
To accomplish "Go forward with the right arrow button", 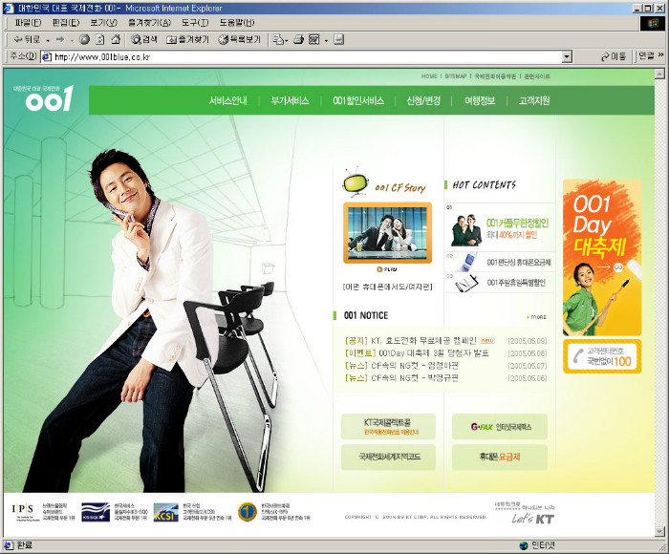I will (x=60, y=40).
